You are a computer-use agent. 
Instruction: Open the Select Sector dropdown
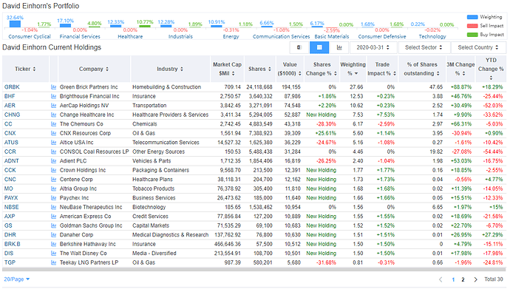coord(424,47)
